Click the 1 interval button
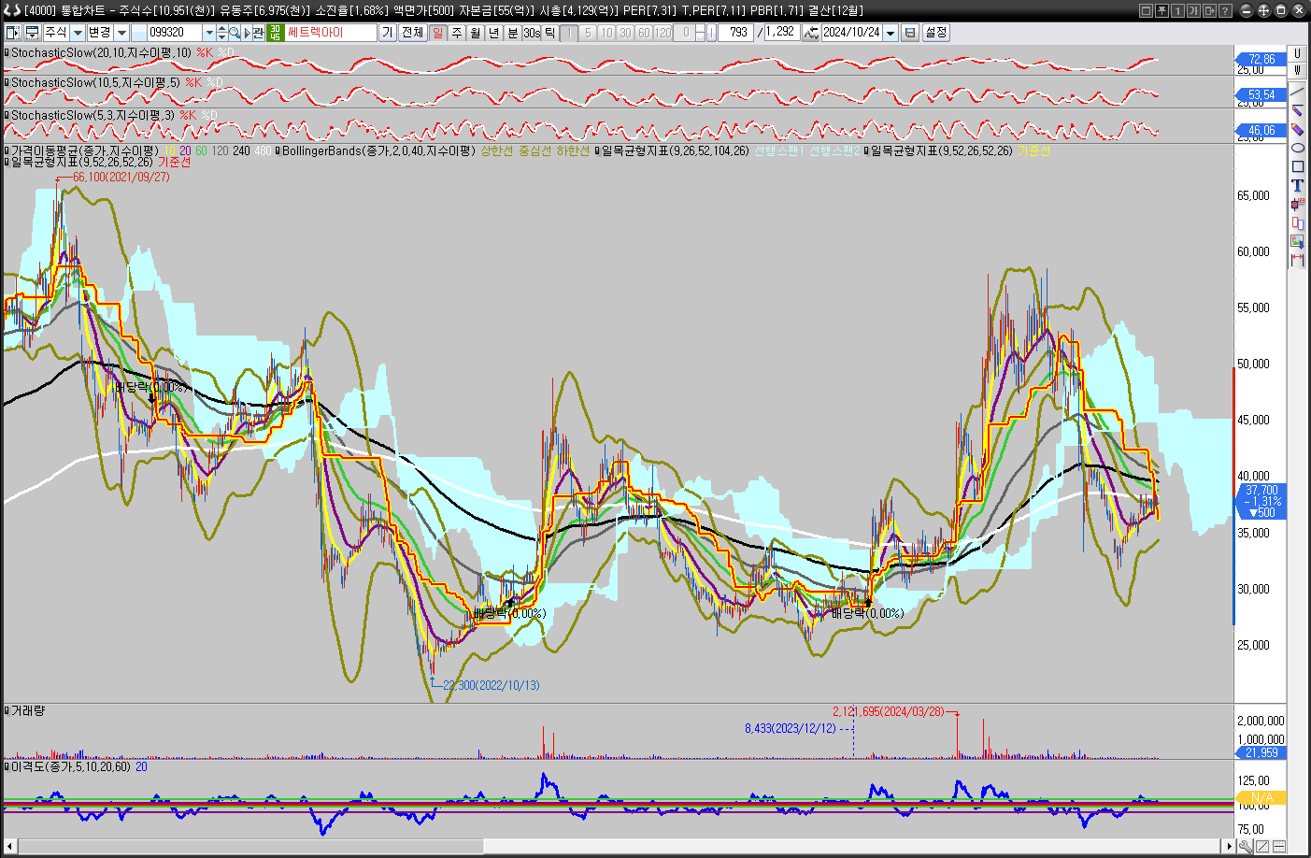This screenshot has width=1311, height=858. pos(569,33)
